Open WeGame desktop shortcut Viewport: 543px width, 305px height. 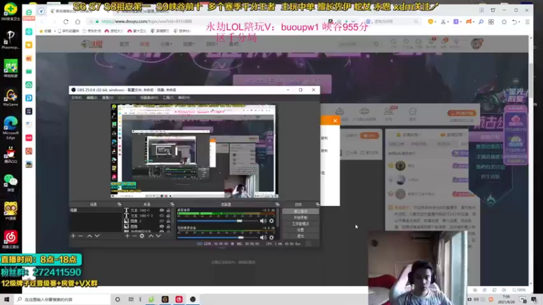coord(11,98)
